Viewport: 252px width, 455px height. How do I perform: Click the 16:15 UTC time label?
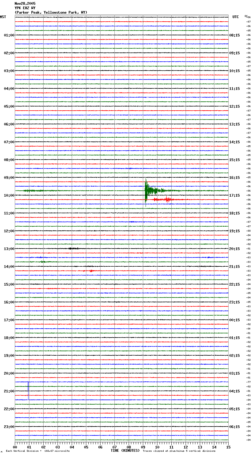tap(235, 178)
